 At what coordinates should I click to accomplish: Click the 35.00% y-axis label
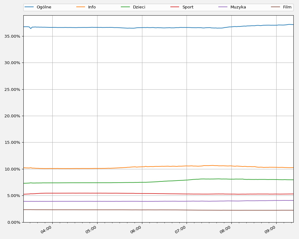[12, 36]
